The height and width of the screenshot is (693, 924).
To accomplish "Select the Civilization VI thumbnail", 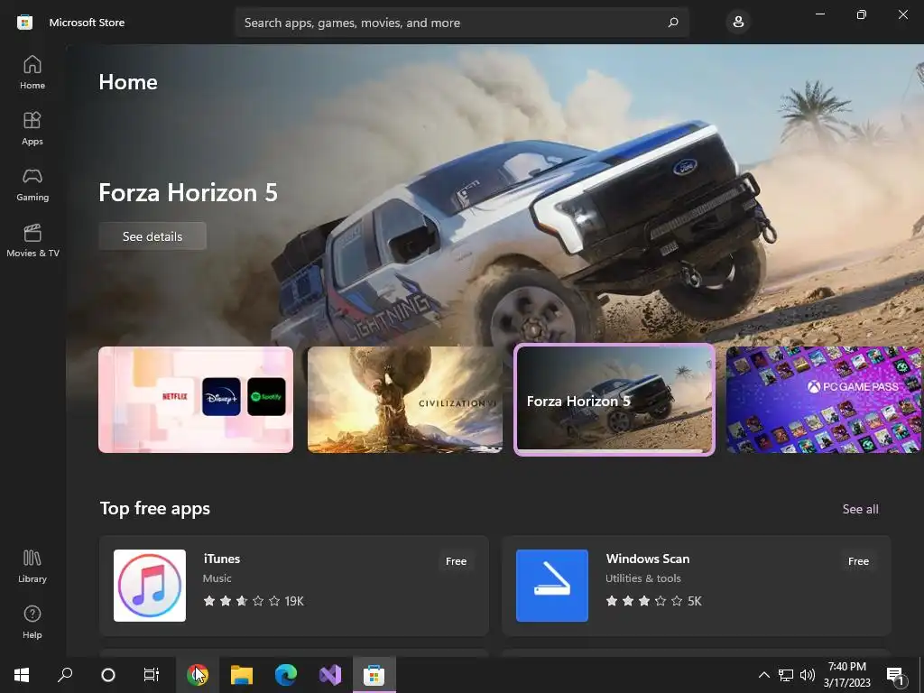I will [x=405, y=400].
